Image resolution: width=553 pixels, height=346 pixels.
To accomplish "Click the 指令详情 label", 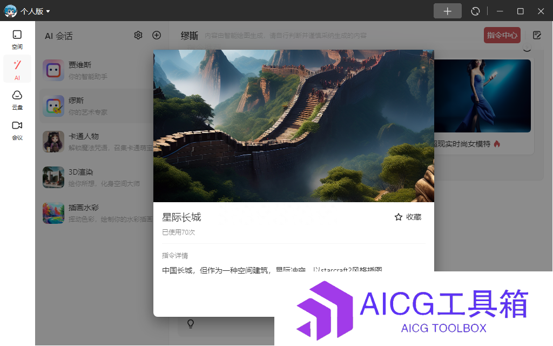I will (175, 256).
